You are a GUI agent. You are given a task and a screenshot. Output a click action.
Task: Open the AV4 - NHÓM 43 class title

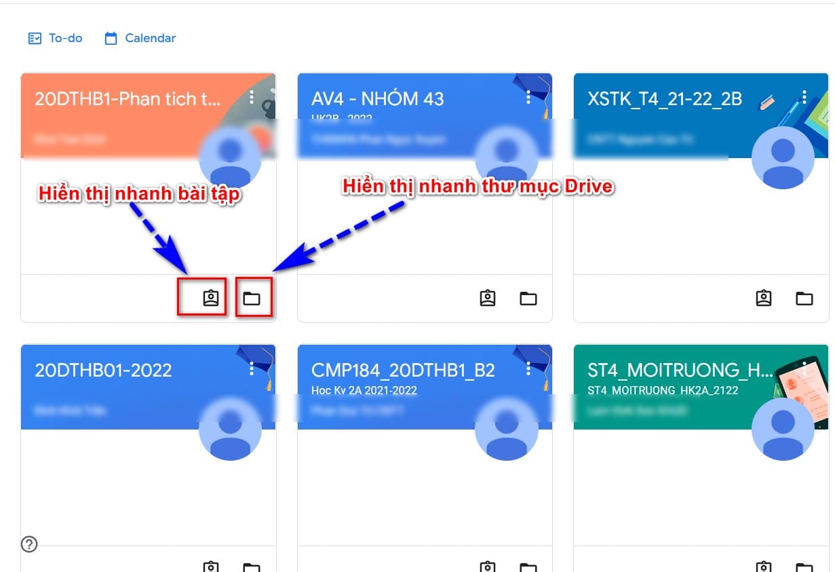click(378, 99)
